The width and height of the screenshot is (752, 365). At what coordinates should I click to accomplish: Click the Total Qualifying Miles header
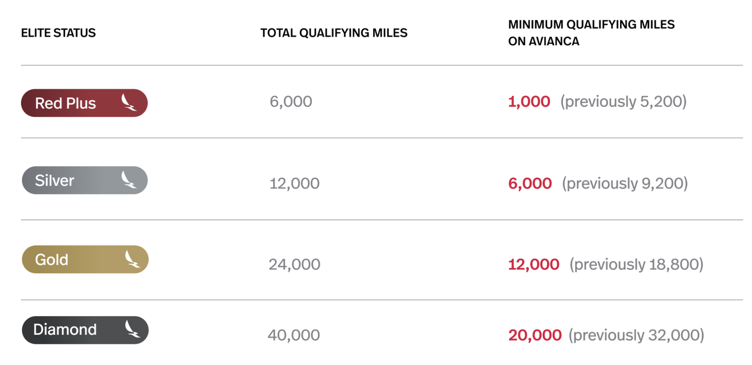pos(334,33)
